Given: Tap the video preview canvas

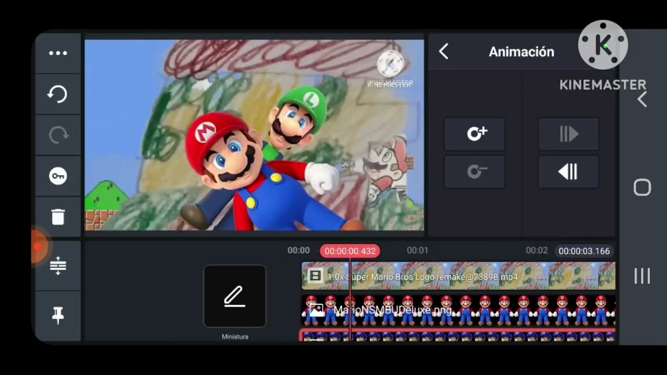Looking at the screenshot, I should [x=254, y=135].
